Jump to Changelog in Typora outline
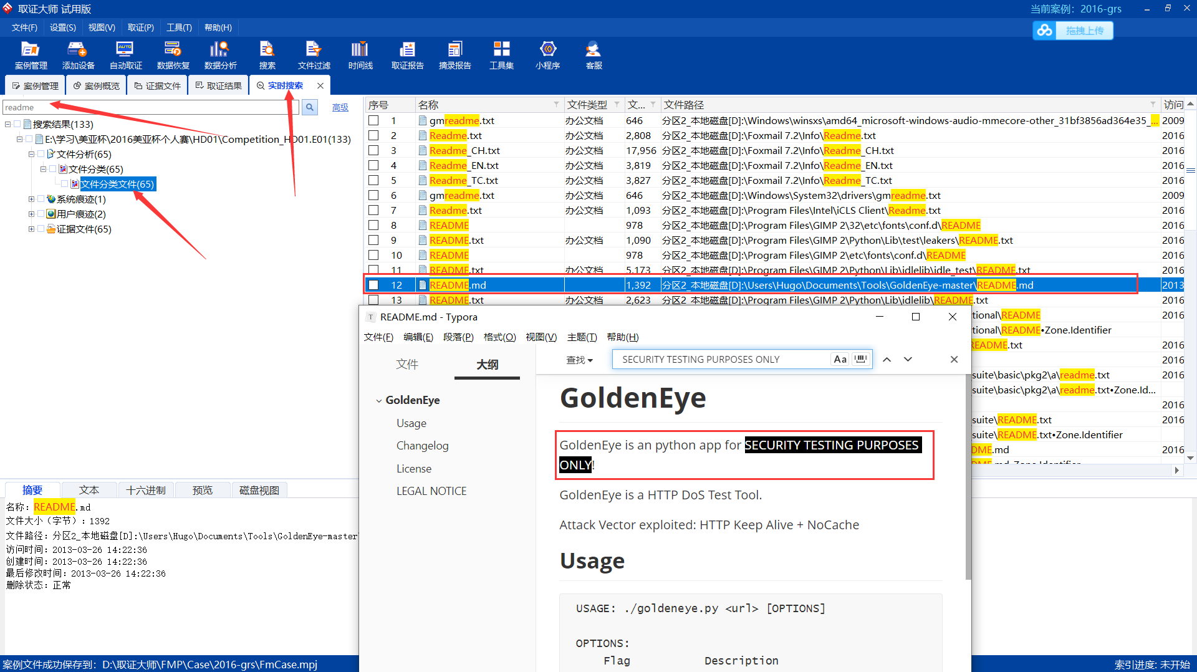Viewport: 1197px width, 672px height. (423, 446)
